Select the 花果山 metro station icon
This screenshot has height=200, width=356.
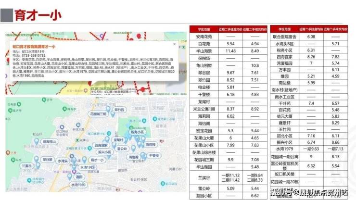[77, 140]
